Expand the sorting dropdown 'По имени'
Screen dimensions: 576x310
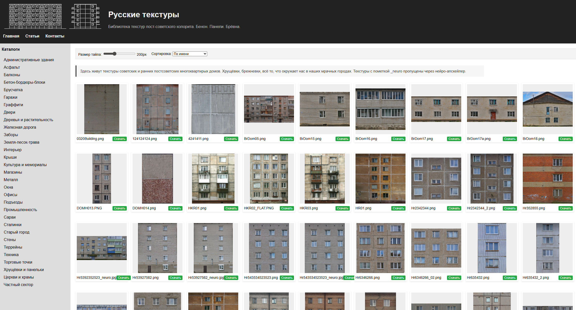[x=190, y=54]
